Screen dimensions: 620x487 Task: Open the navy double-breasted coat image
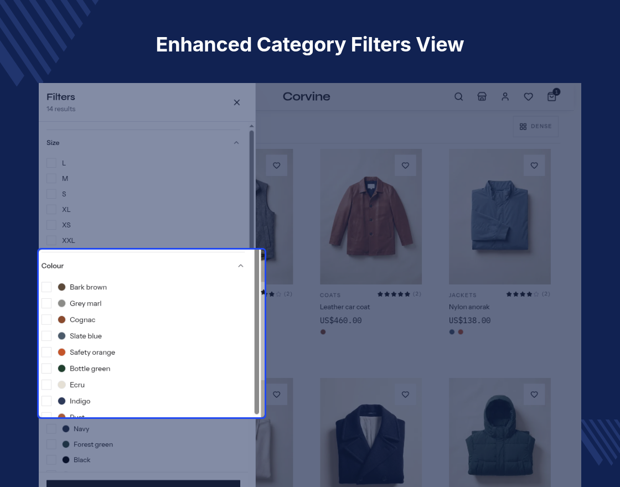pos(371,432)
